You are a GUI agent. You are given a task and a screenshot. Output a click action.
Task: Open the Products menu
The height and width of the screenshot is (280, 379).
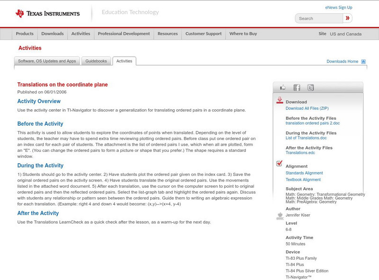click(x=25, y=34)
